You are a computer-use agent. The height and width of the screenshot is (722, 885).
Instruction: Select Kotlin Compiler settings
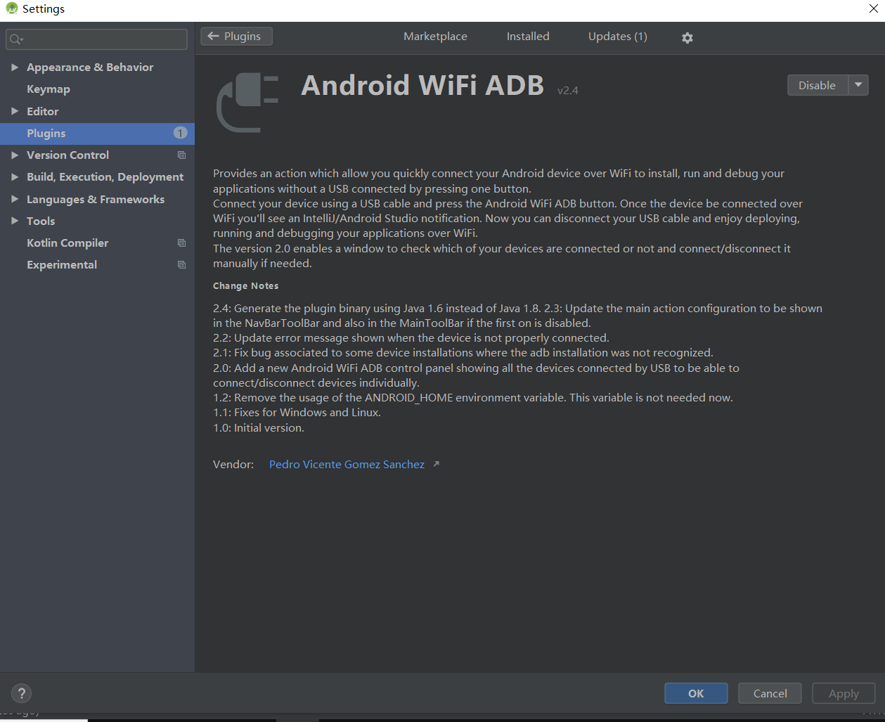(x=67, y=243)
